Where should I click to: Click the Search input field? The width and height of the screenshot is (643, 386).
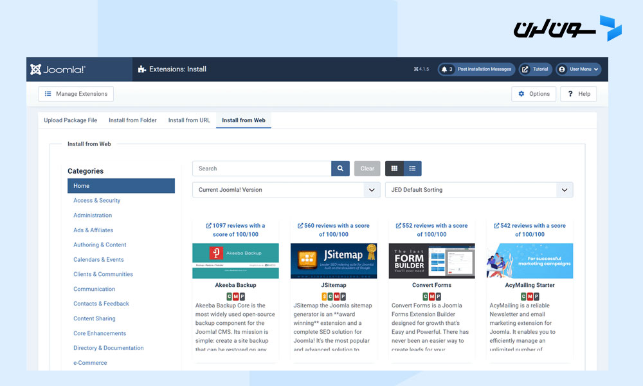click(x=262, y=169)
